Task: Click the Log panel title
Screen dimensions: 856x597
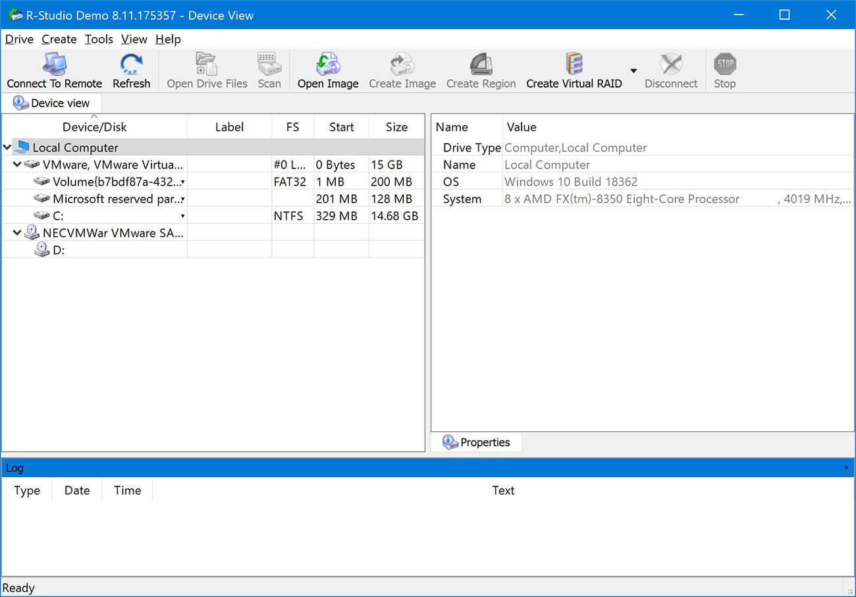Action: (x=14, y=468)
